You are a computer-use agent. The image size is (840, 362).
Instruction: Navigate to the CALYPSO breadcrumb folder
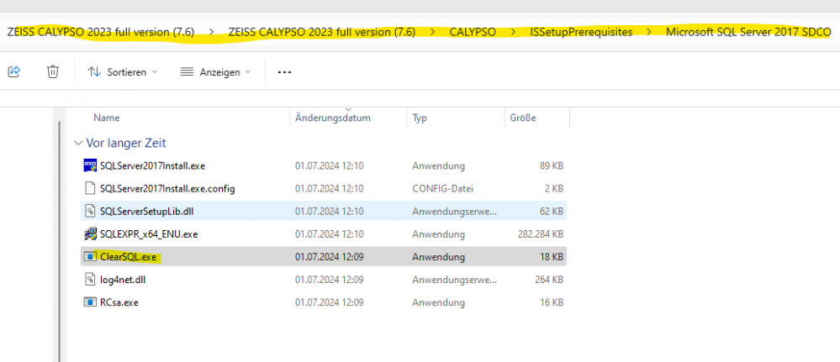(x=473, y=32)
